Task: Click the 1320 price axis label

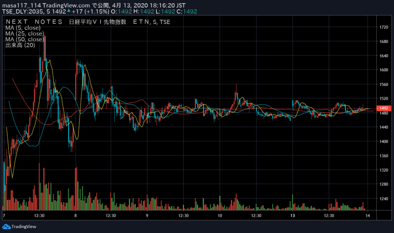Action: pyautogui.click(x=384, y=170)
